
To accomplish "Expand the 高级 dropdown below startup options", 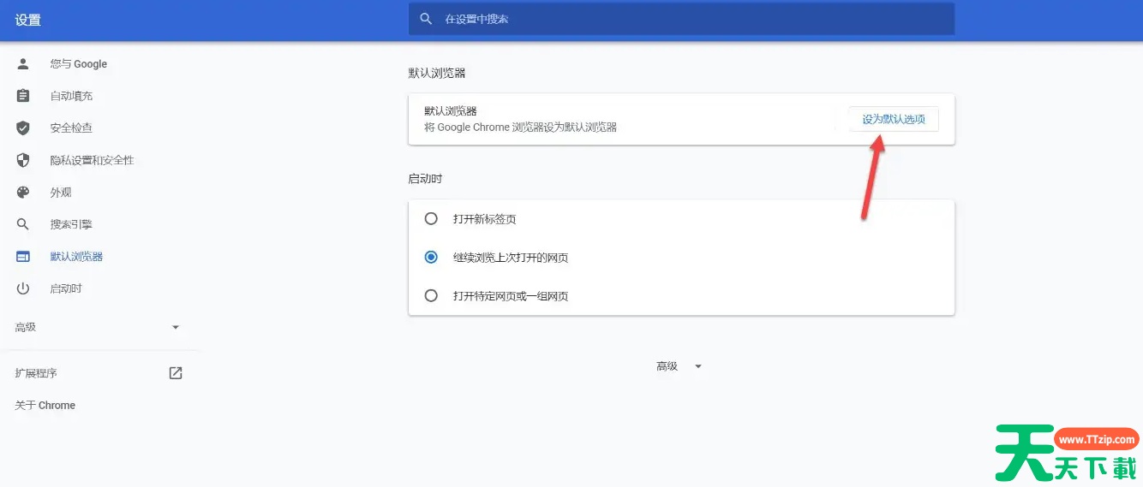I will [x=679, y=366].
